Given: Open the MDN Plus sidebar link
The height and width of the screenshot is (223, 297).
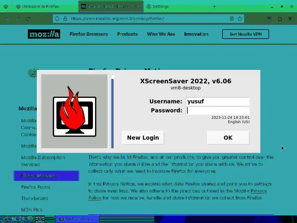Looking at the screenshot, I should click(x=32, y=210).
